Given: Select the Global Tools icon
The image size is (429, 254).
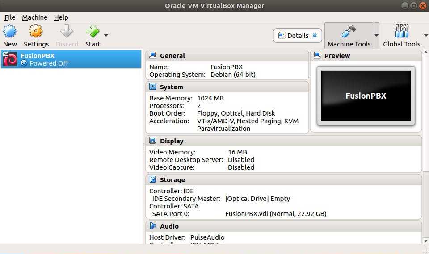Looking at the screenshot, I should point(402,31).
